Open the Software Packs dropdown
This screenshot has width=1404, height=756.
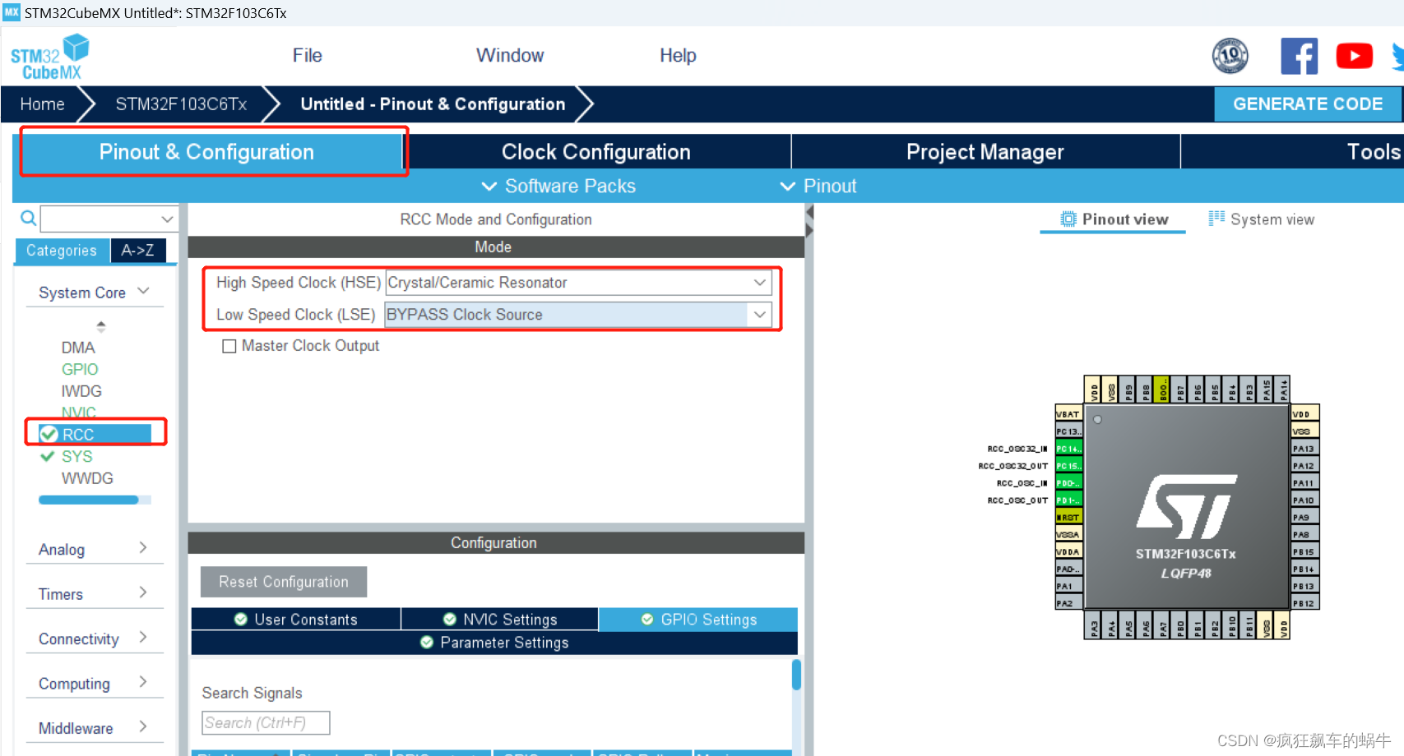point(558,187)
